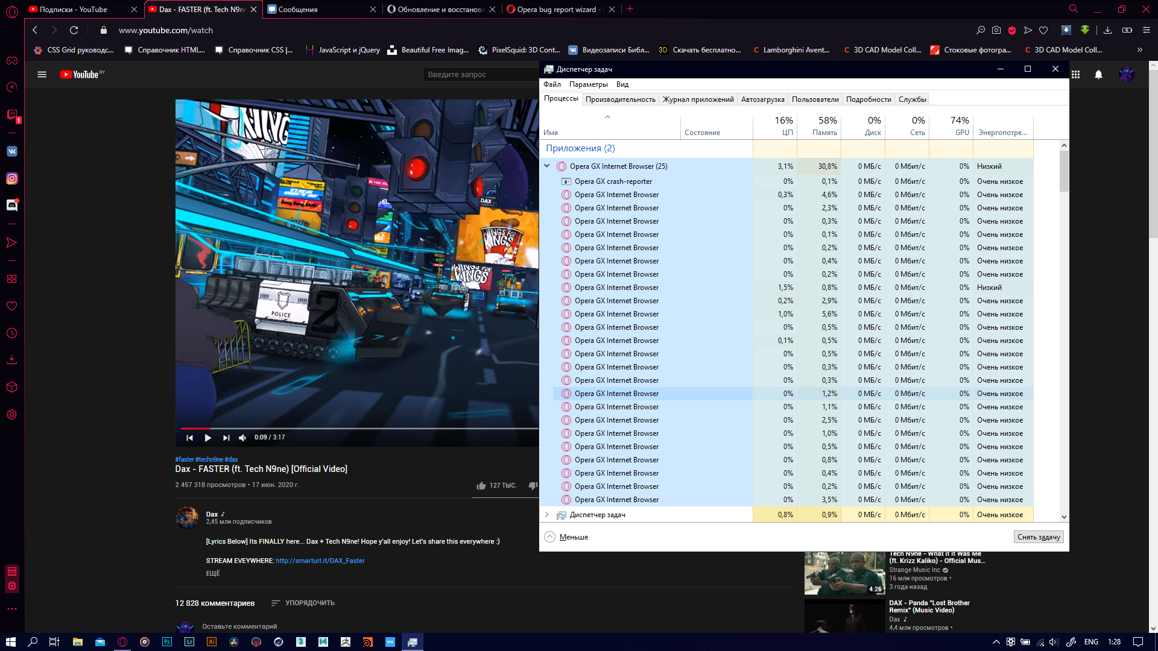Skip to next video in player
The height and width of the screenshot is (651, 1158).
tap(226, 438)
